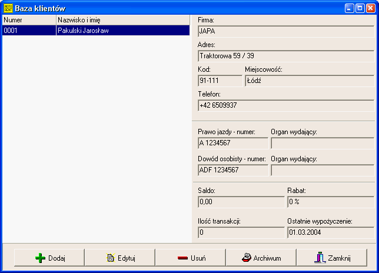This screenshot has height=273, width=379.
Task: Click the red minus icon on Usuń
Action: tap(182, 258)
